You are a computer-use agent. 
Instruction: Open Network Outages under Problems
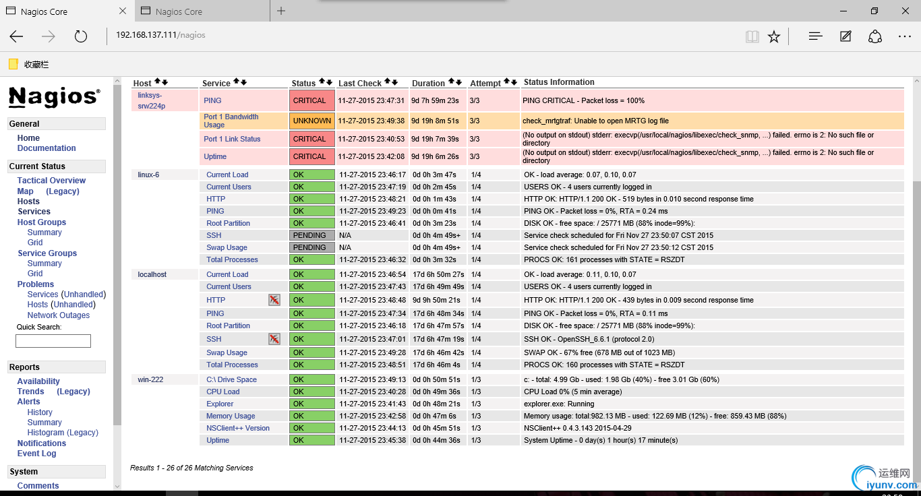click(59, 315)
